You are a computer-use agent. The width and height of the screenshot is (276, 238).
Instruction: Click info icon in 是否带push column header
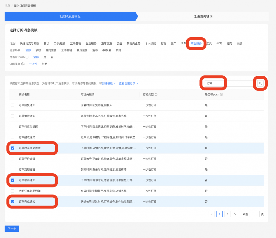click(x=221, y=95)
